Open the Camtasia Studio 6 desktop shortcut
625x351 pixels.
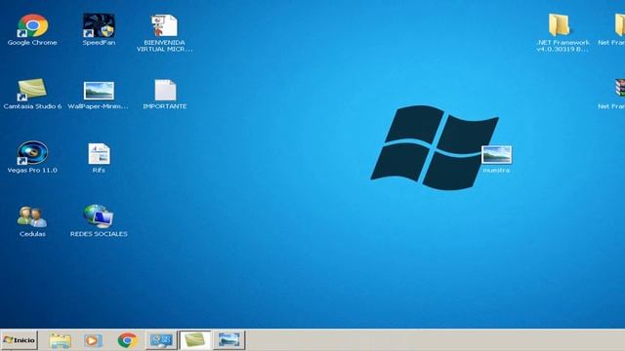point(32,90)
